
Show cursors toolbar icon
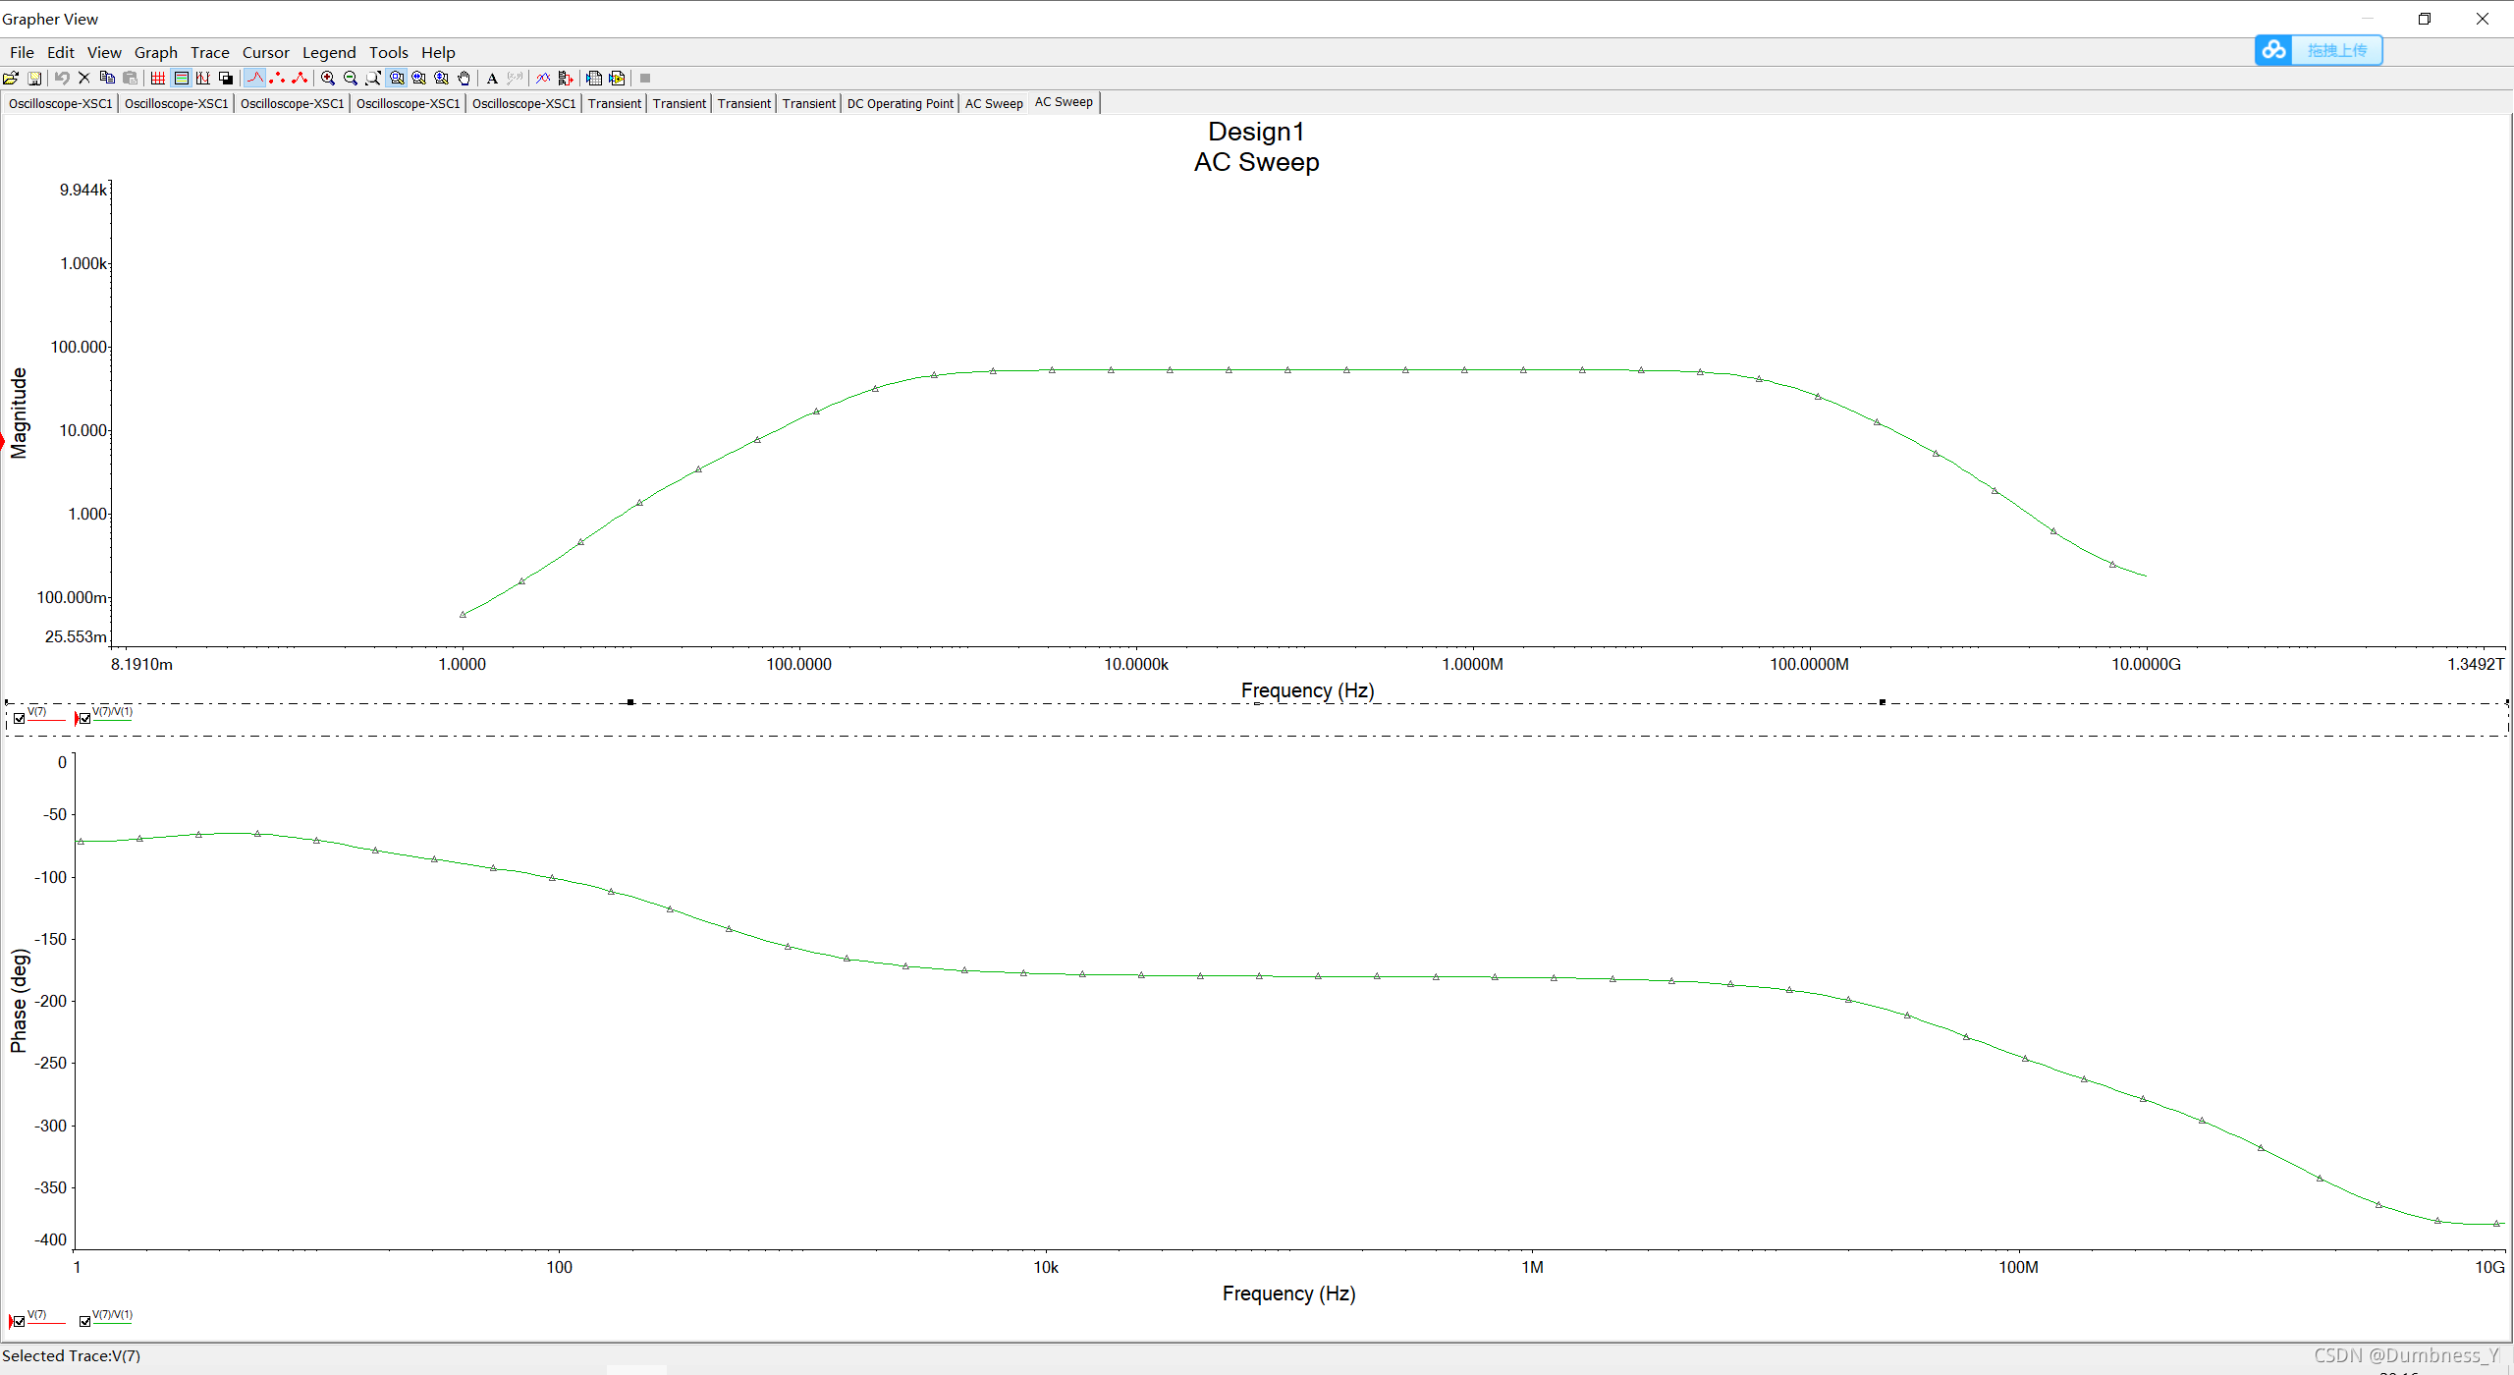203,79
